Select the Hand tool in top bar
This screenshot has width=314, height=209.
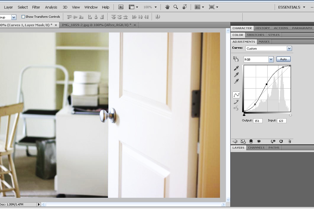pyautogui.click(x=167, y=7)
